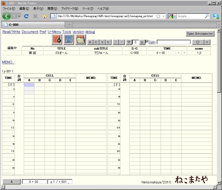Click the stop loading X icon
Image resolution: width=222 pixels, height=190 pixels.
[35, 16]
